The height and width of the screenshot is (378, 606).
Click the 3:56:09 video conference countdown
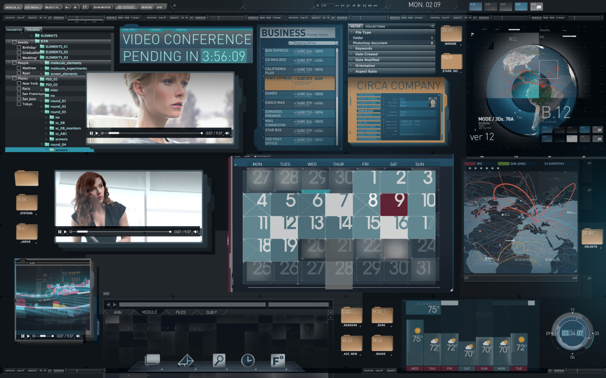224,56
